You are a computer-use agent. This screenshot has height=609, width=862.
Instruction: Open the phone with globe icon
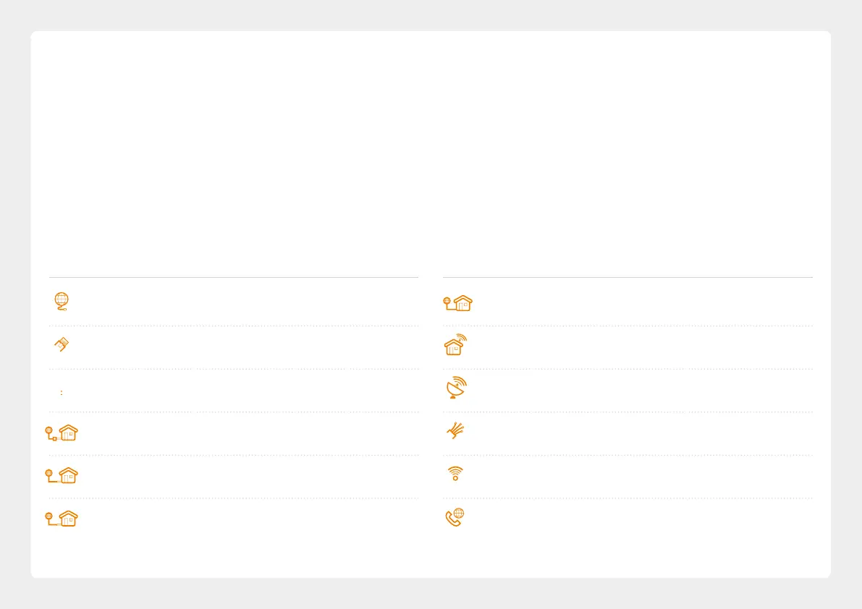tap(455, 517)
